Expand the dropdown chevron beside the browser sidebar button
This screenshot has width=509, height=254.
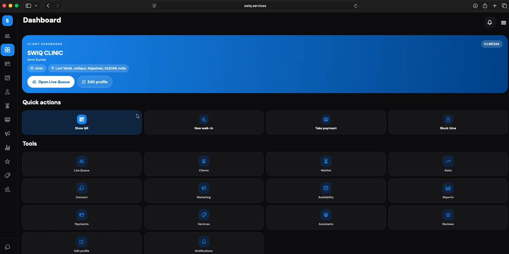click(x=36, y=6)
